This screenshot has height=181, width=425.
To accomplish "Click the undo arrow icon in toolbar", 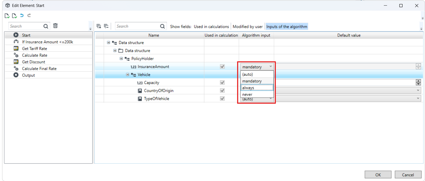I will (x=22, y=15).
